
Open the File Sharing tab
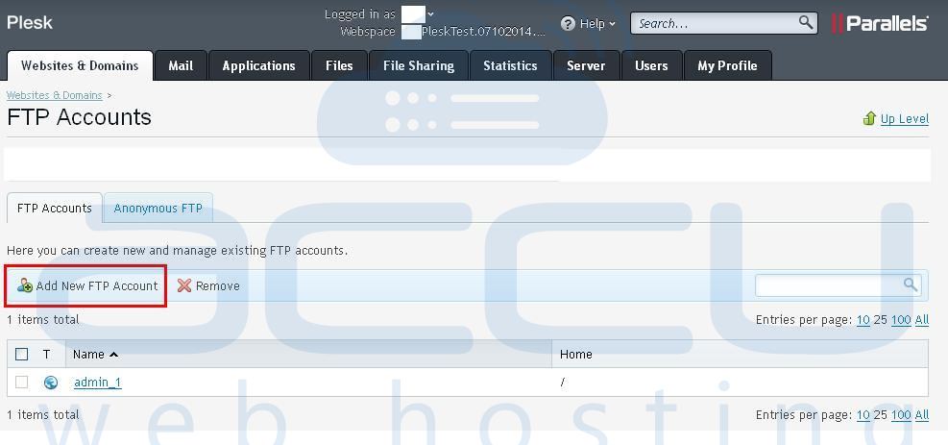419,66
